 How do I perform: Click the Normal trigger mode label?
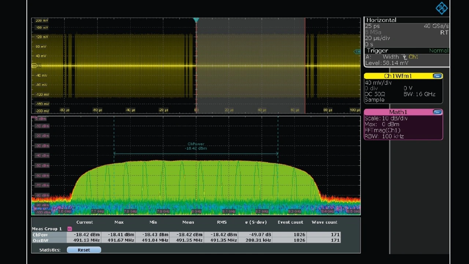(x=439, y=51)
